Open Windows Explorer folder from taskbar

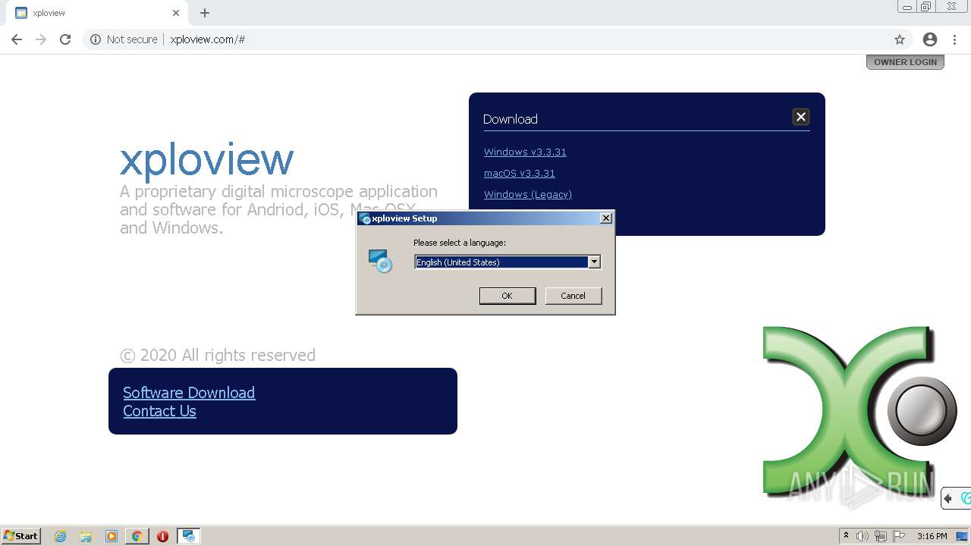pyautogui.click(x=86, y=536)
